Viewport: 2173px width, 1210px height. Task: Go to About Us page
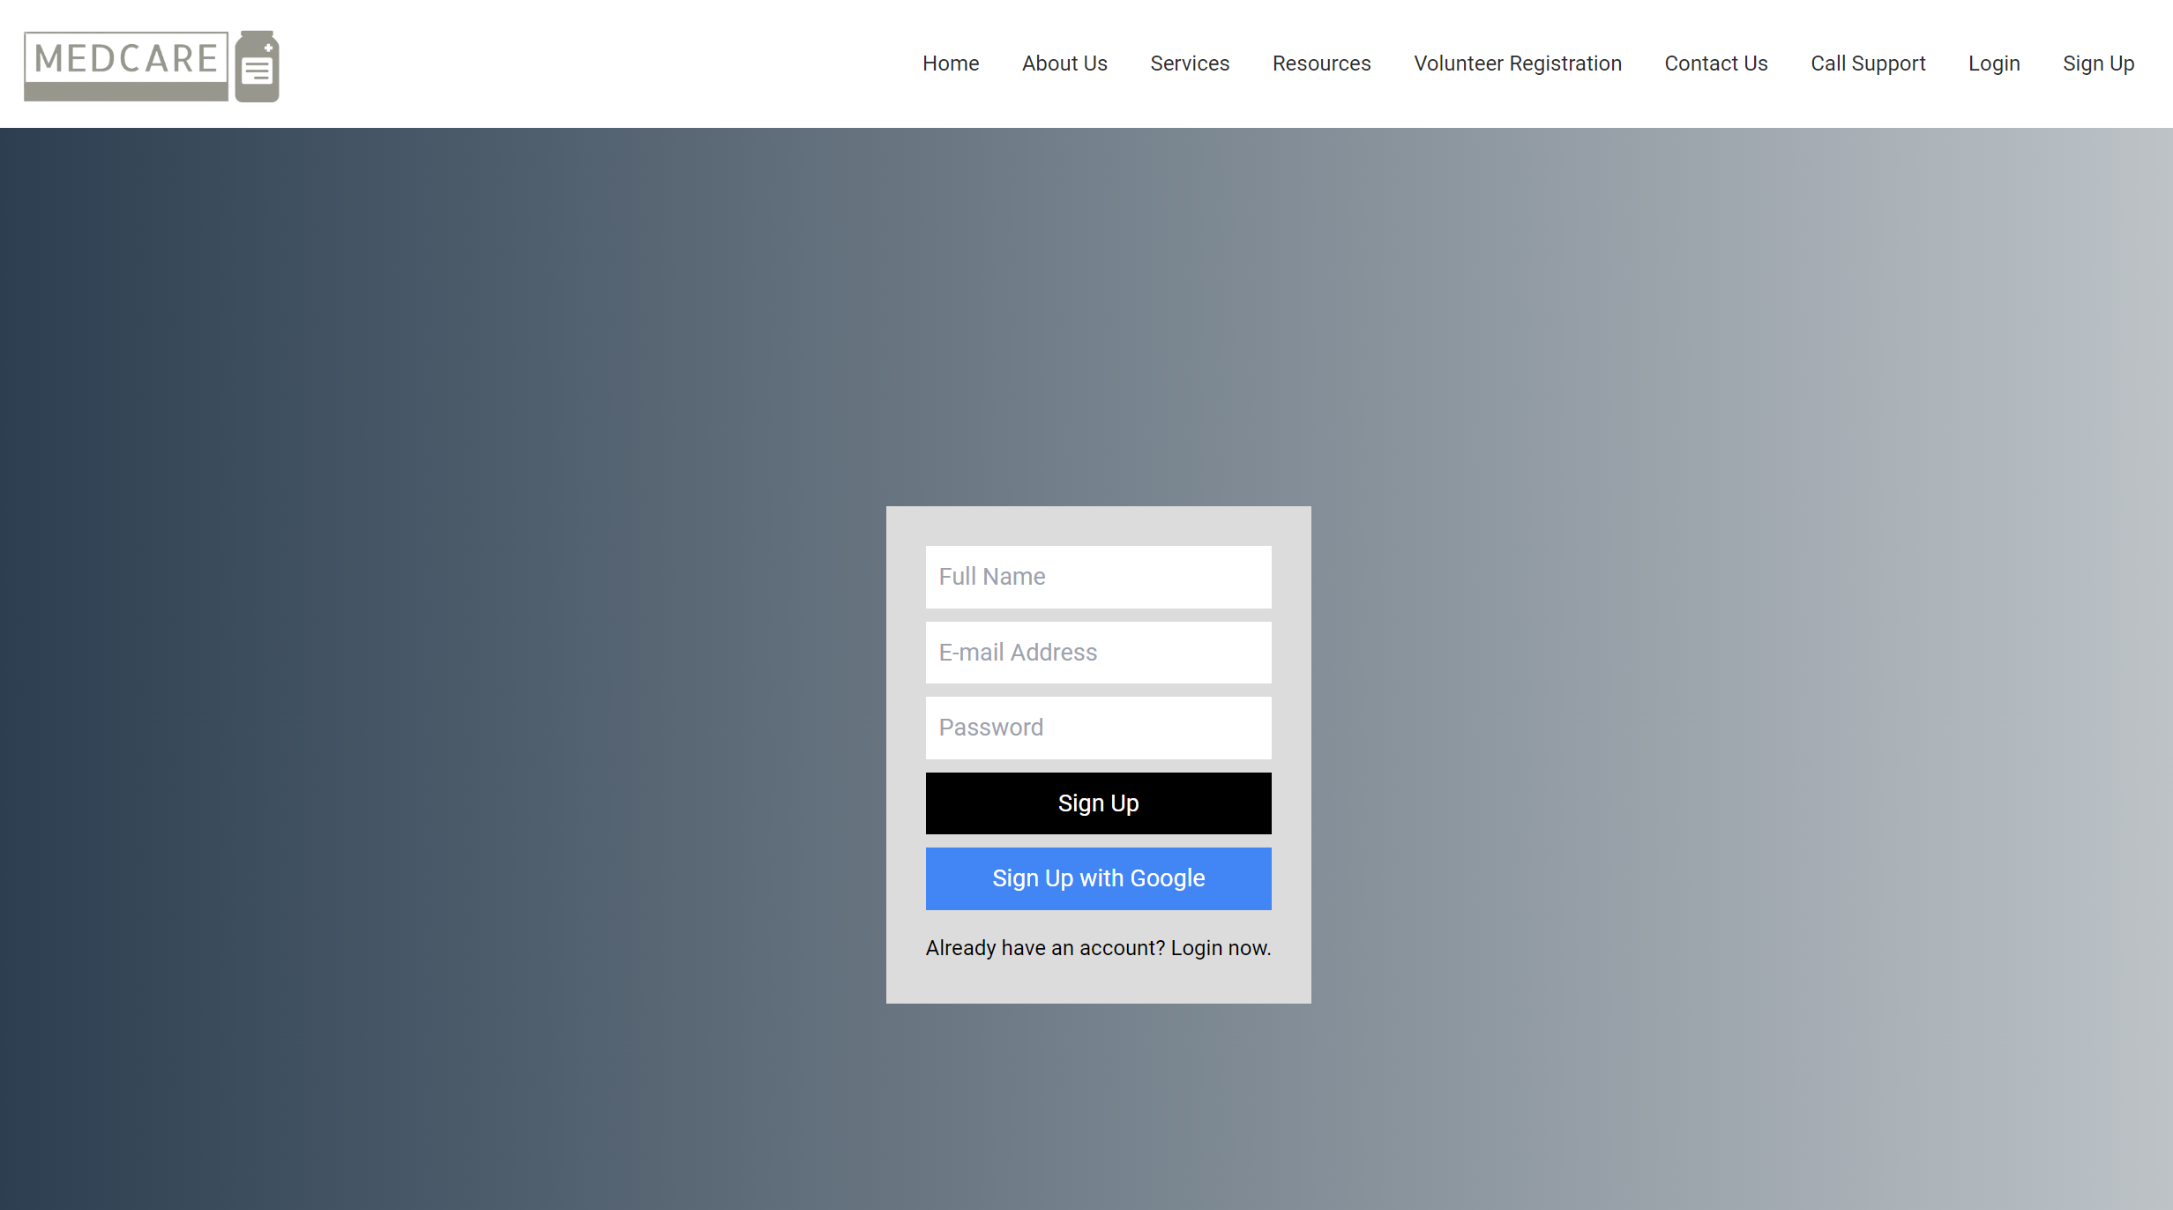coord(1064,63)
